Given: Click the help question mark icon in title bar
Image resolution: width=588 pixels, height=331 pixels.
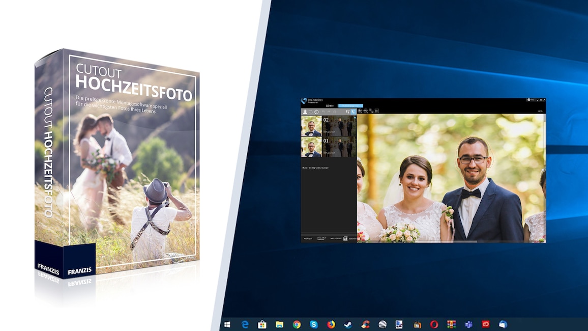Looking at the screenshot, I should click(x=529, y=100).
